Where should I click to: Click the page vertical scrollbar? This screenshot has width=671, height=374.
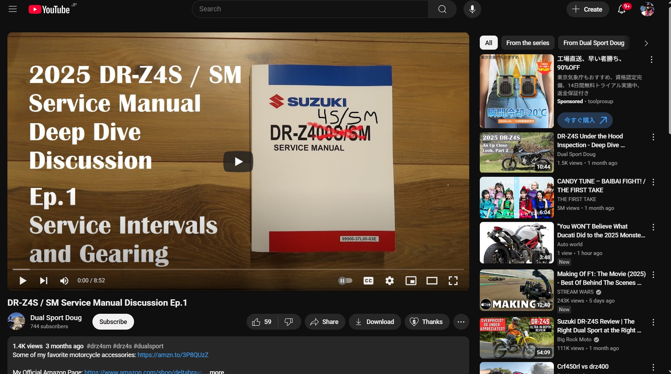(x=669, y=70)
